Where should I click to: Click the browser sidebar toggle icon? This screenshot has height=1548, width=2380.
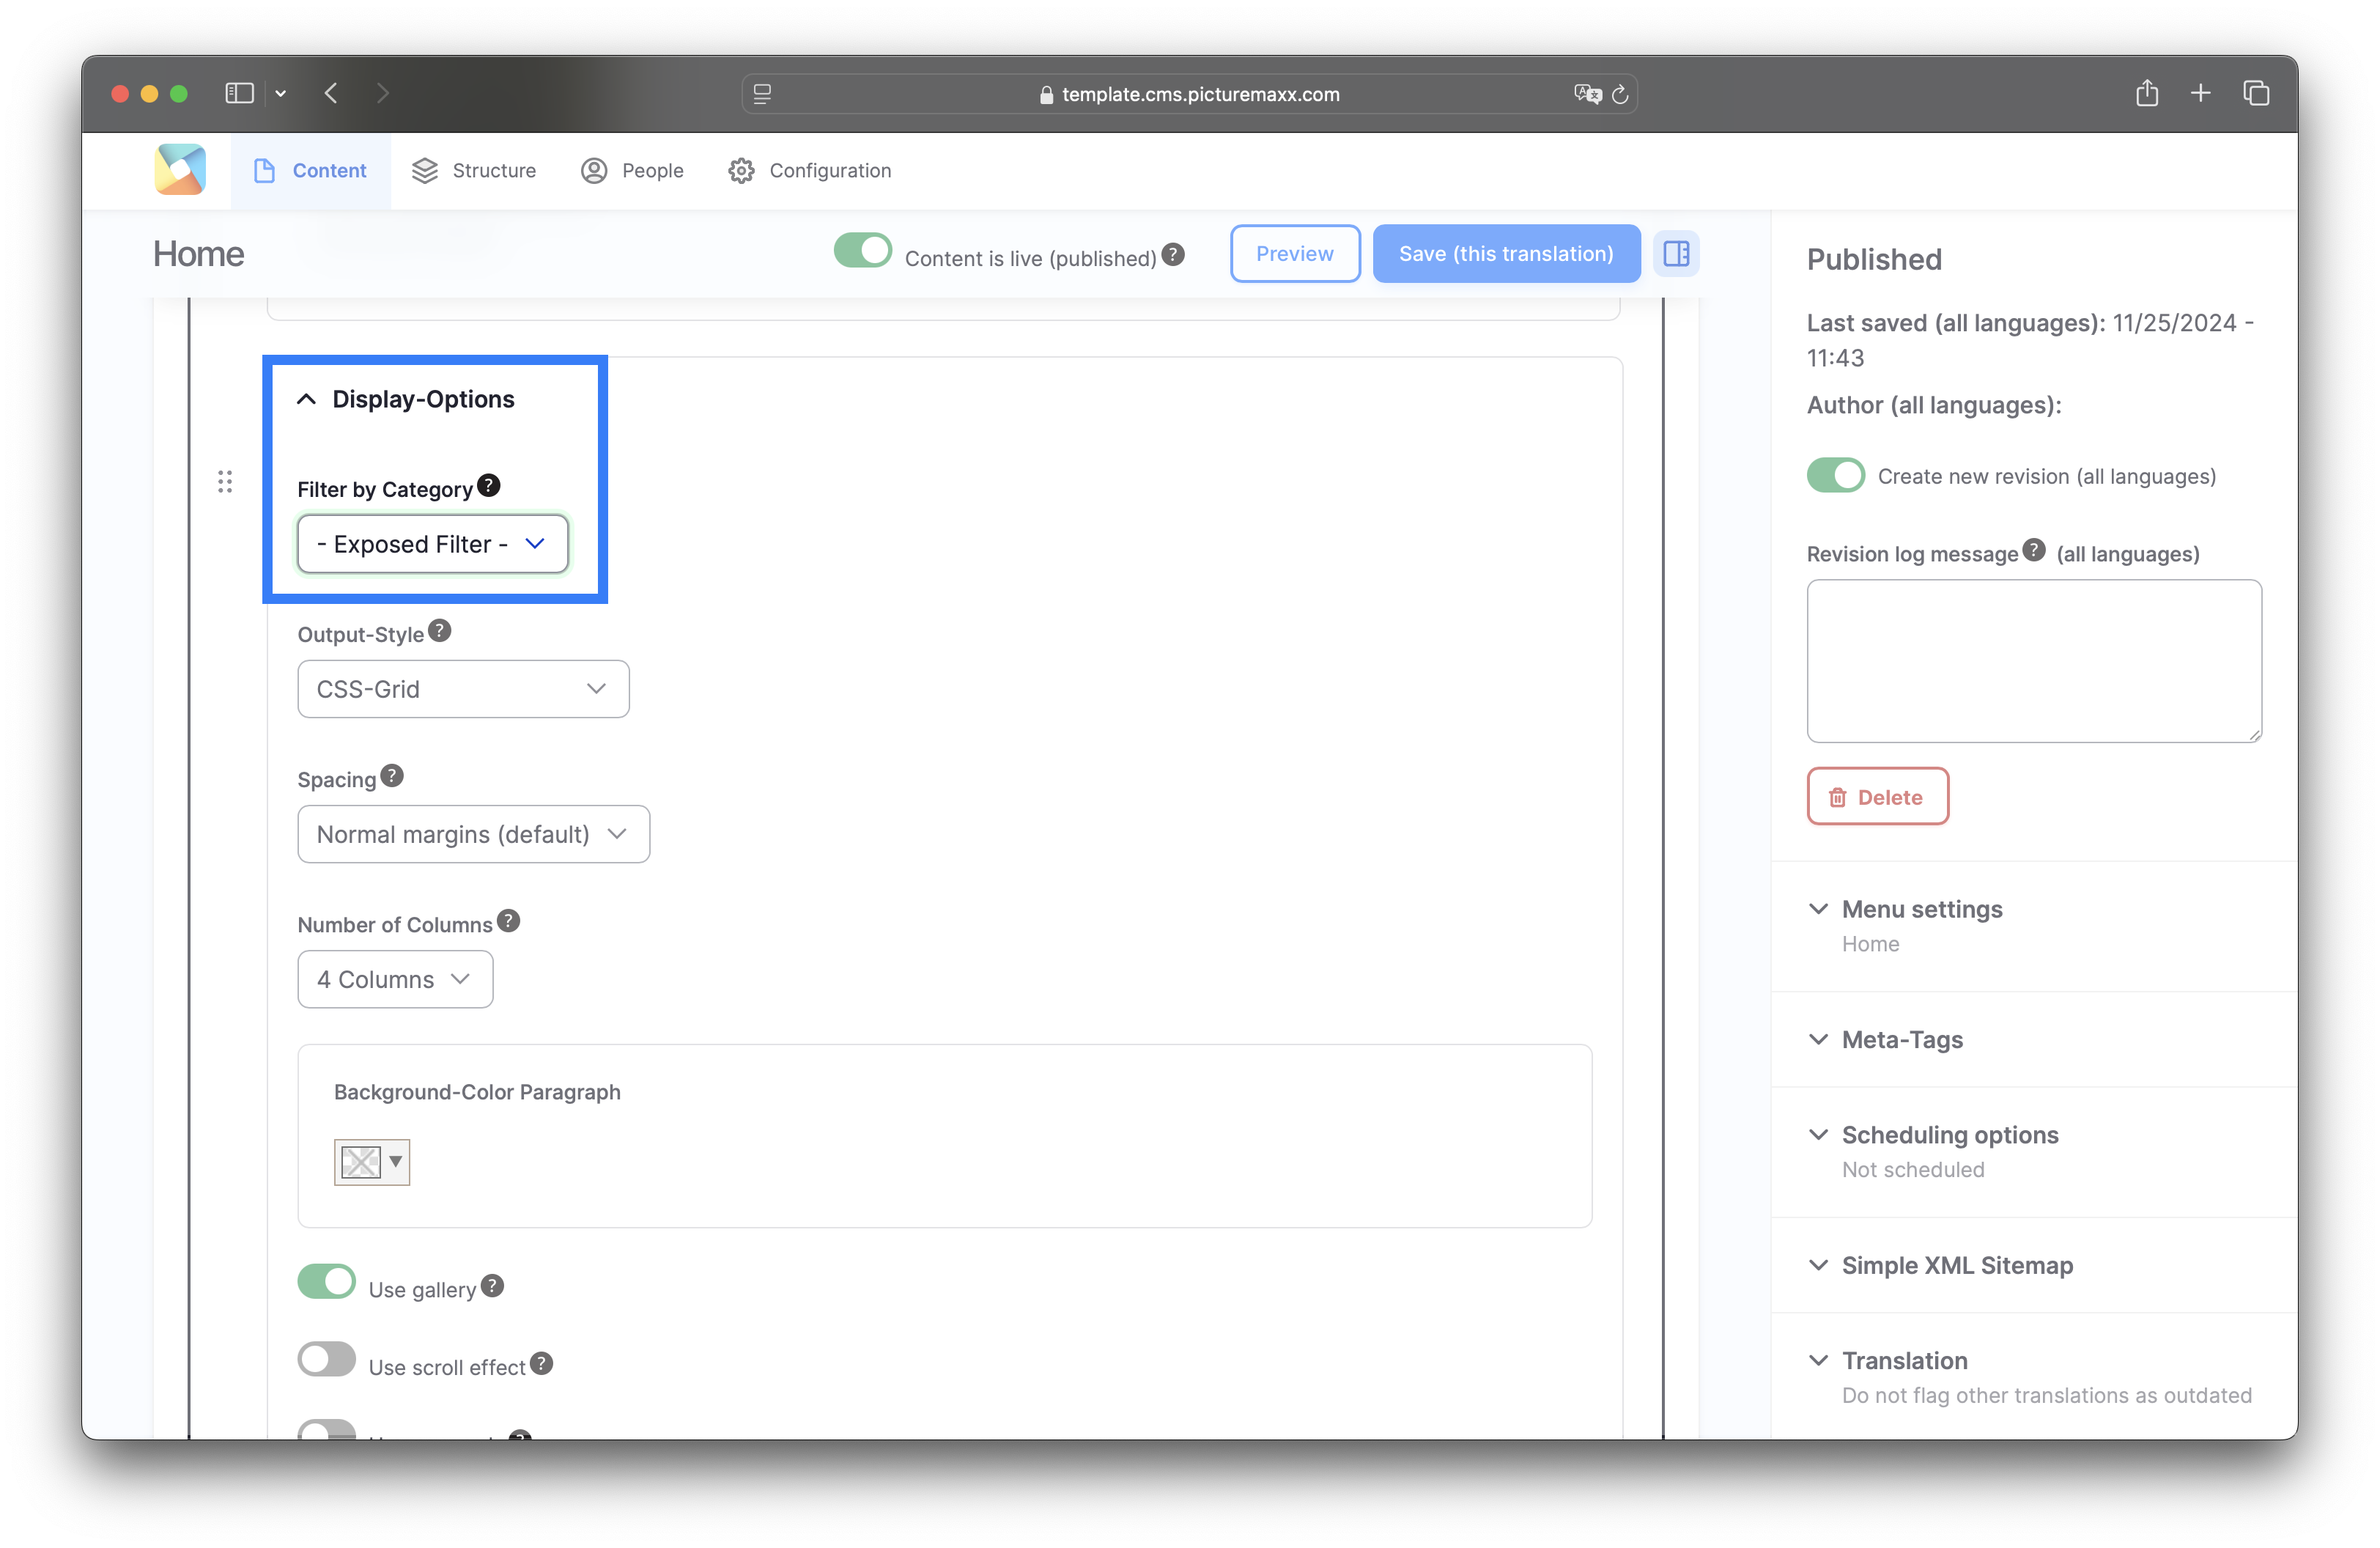(239, 93)
